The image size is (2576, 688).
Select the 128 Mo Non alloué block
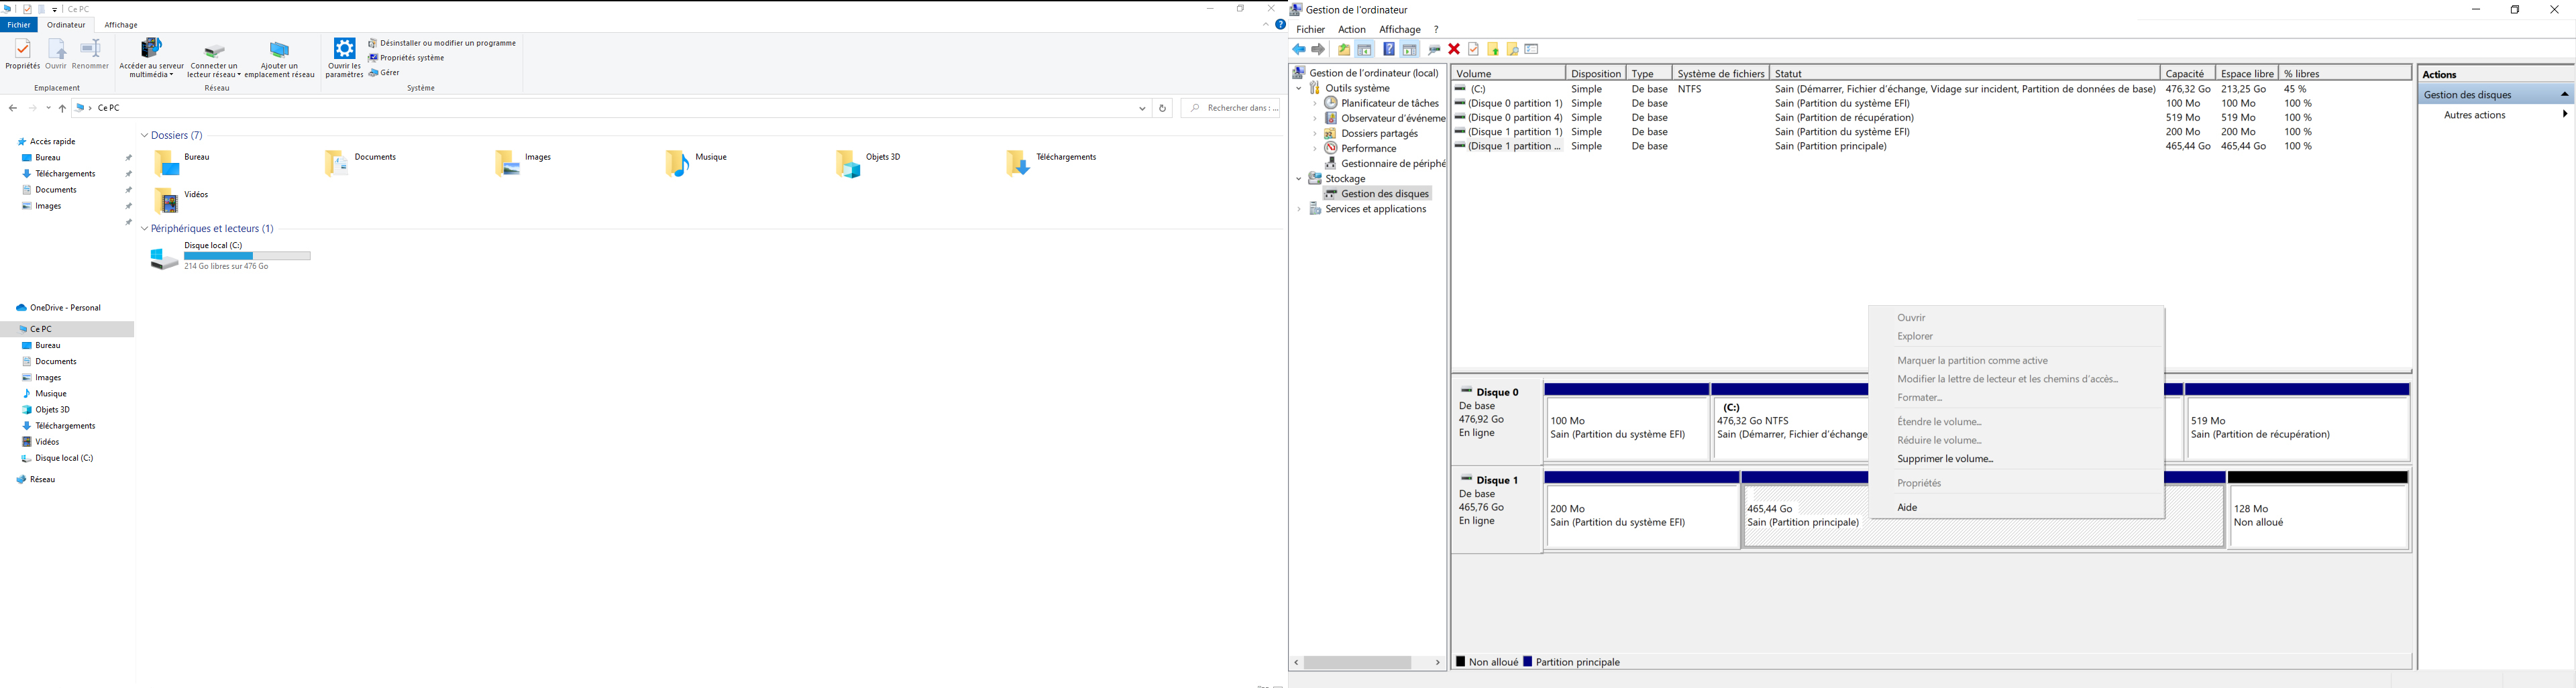point(2318,517)
